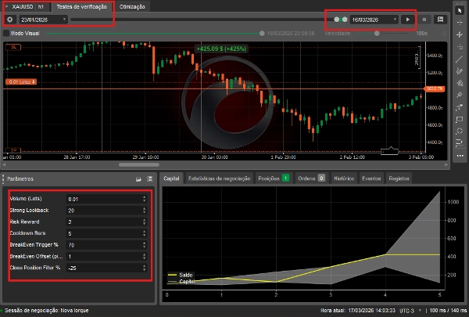This screenshot has height=317, width=469.
Task: Select the crosshair tool in drawing toolbar
Action: coord(460,21)
